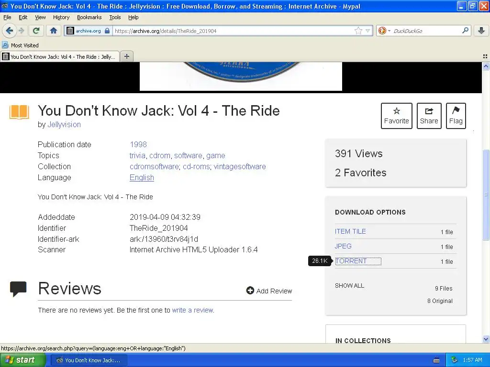Click the scrollbar up arrow
The image size is (490, 367).
pos(486,66)
